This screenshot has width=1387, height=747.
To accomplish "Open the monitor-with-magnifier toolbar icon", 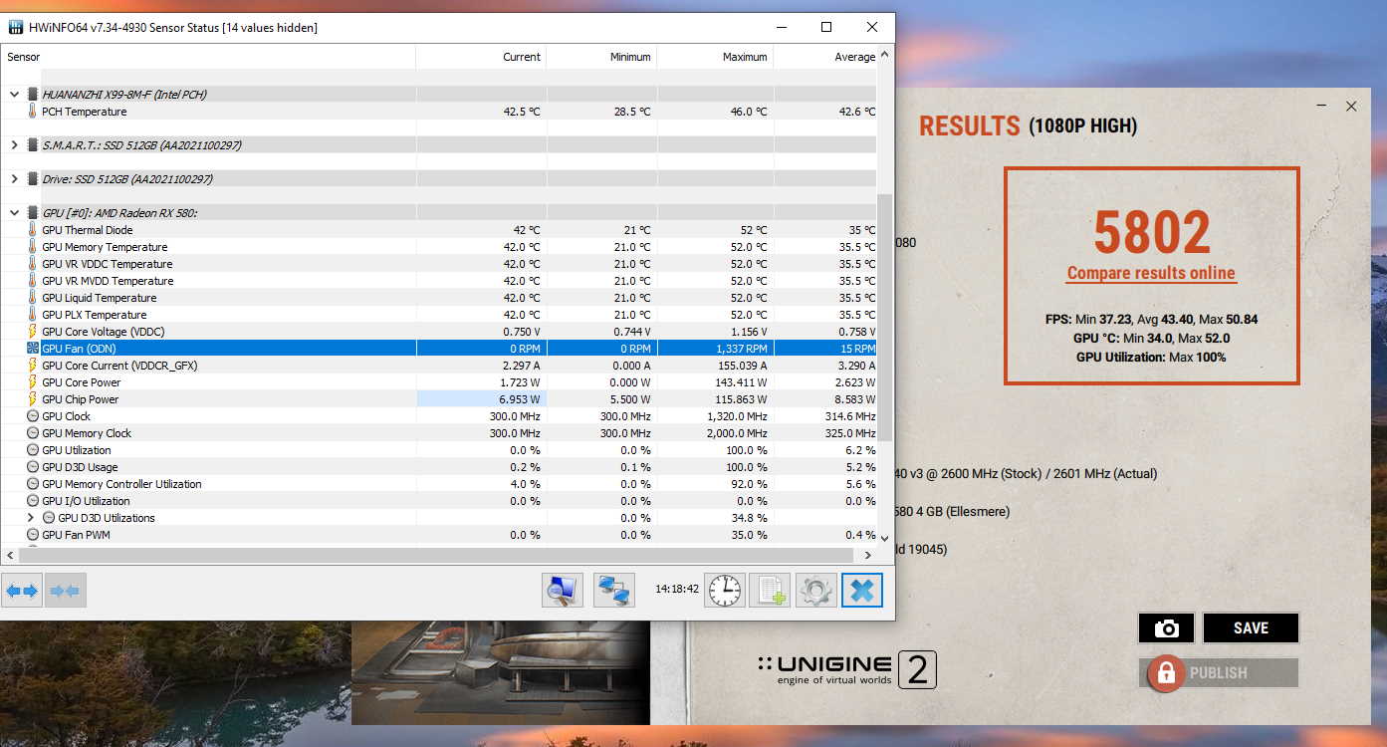I will (563, 591).
